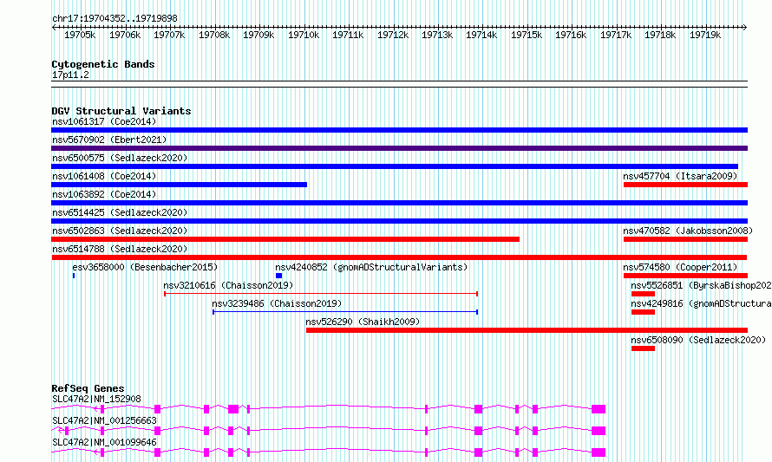Open nsv3239486 (Chaisson2019) label
The height and width of the screenshot is (462, 772).
coord(277,303)
